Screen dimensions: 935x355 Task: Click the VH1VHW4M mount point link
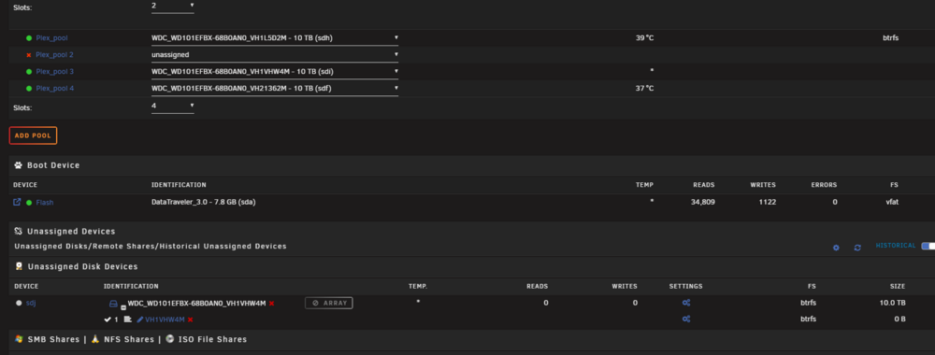pyautogui.click(x=165, y=319)
